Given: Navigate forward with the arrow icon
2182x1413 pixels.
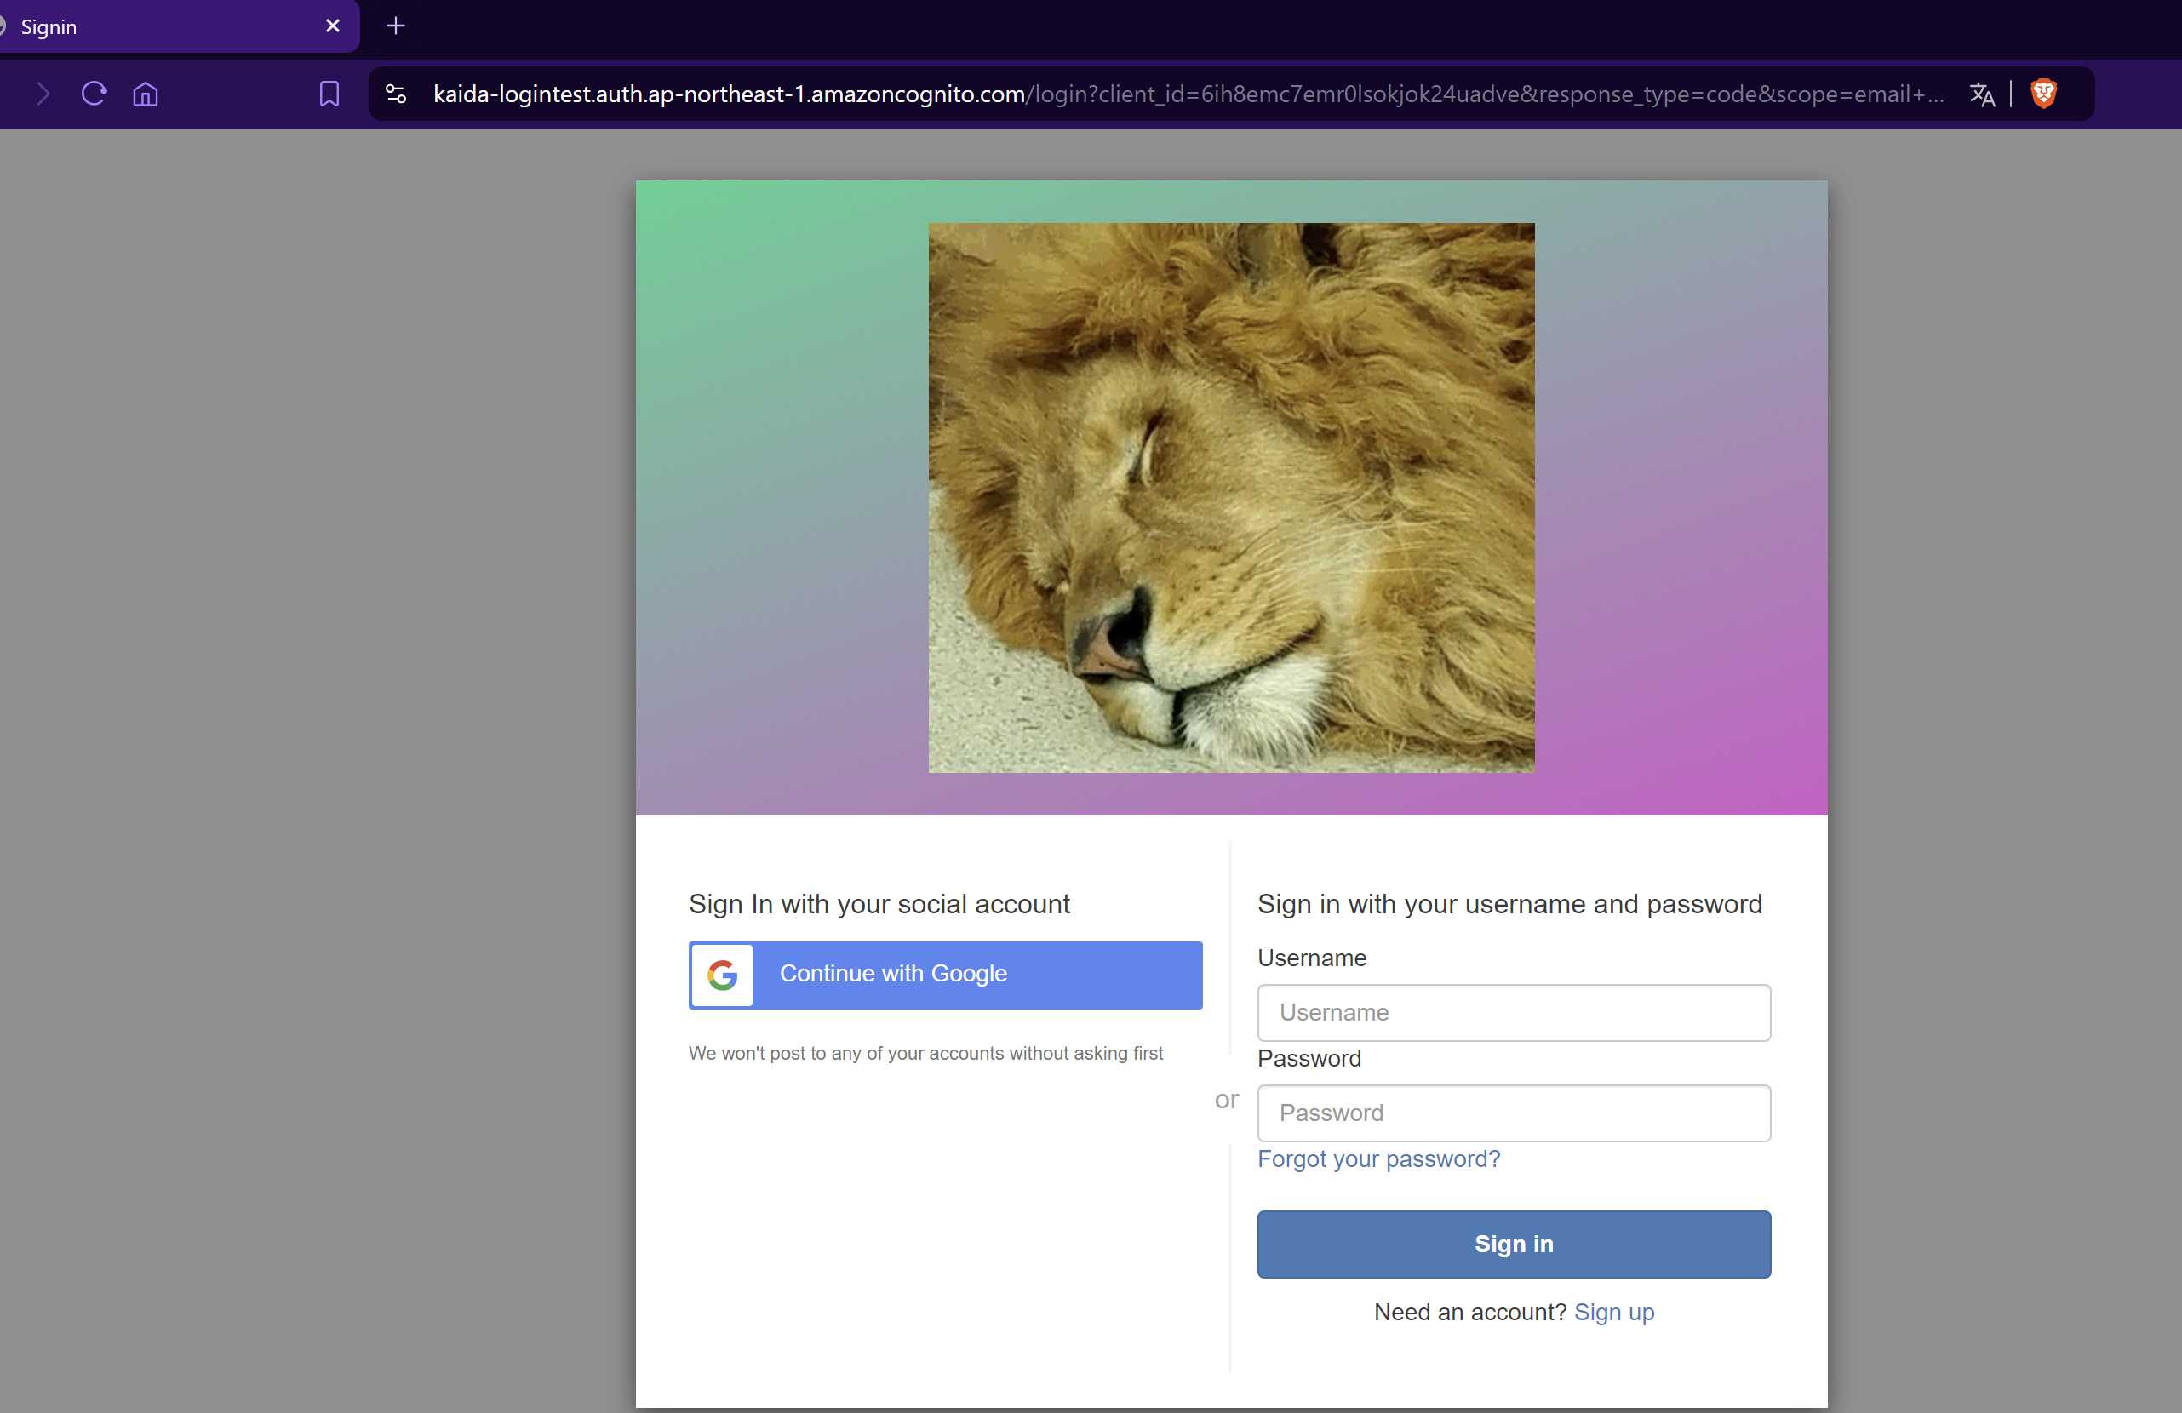Looking at the screenshot, I should (43, 94).
